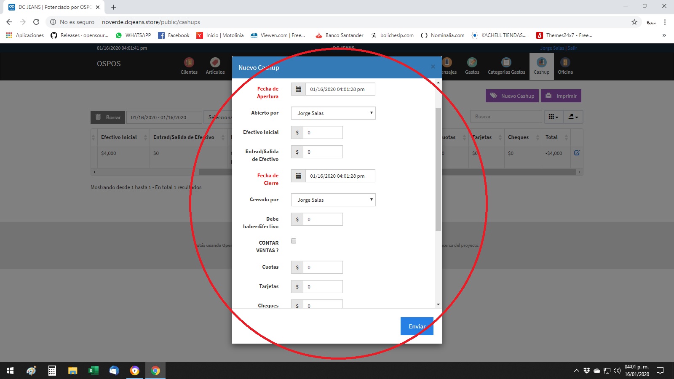Select the Cashup module icon

[x=541, y=65]
